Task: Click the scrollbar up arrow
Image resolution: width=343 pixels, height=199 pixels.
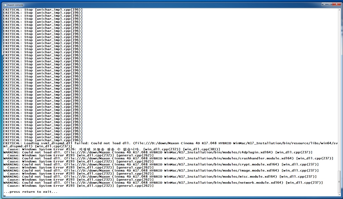Action: pyautogui.click(x=339, y=10)
